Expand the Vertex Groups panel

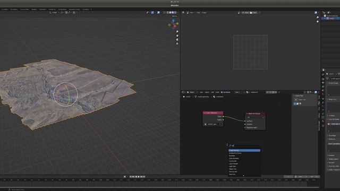(333, 83)
